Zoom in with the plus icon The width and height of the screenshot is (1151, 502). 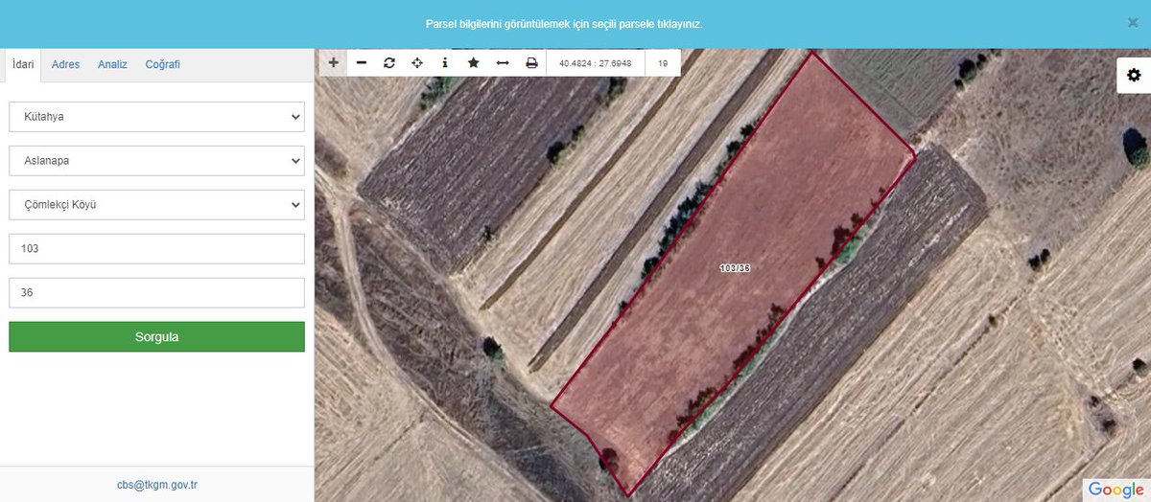[x=333, y=62]
